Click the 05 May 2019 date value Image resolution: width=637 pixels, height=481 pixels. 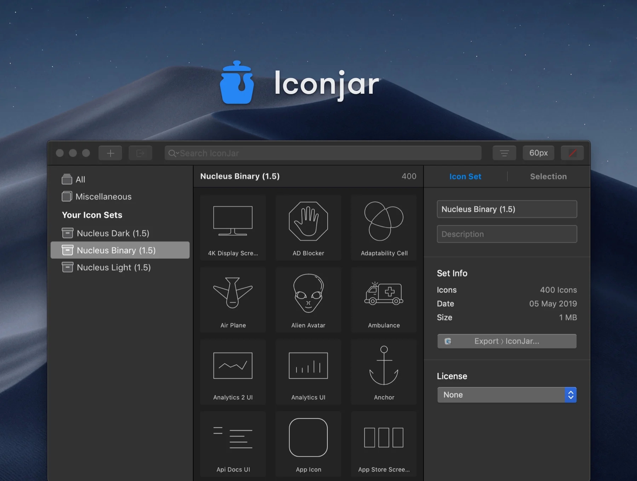point(553,304)
